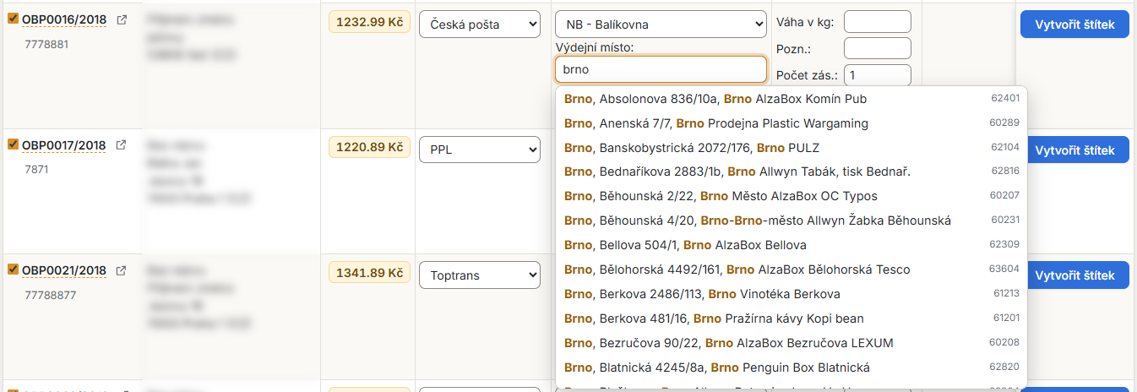Select Blatnická 4245/8a Penguin Box Blatnická
1137x392 pixels.
792,367
